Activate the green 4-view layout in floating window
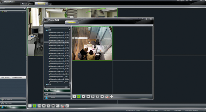This screenshot has width=206, height=112. (x=79, y=97)
